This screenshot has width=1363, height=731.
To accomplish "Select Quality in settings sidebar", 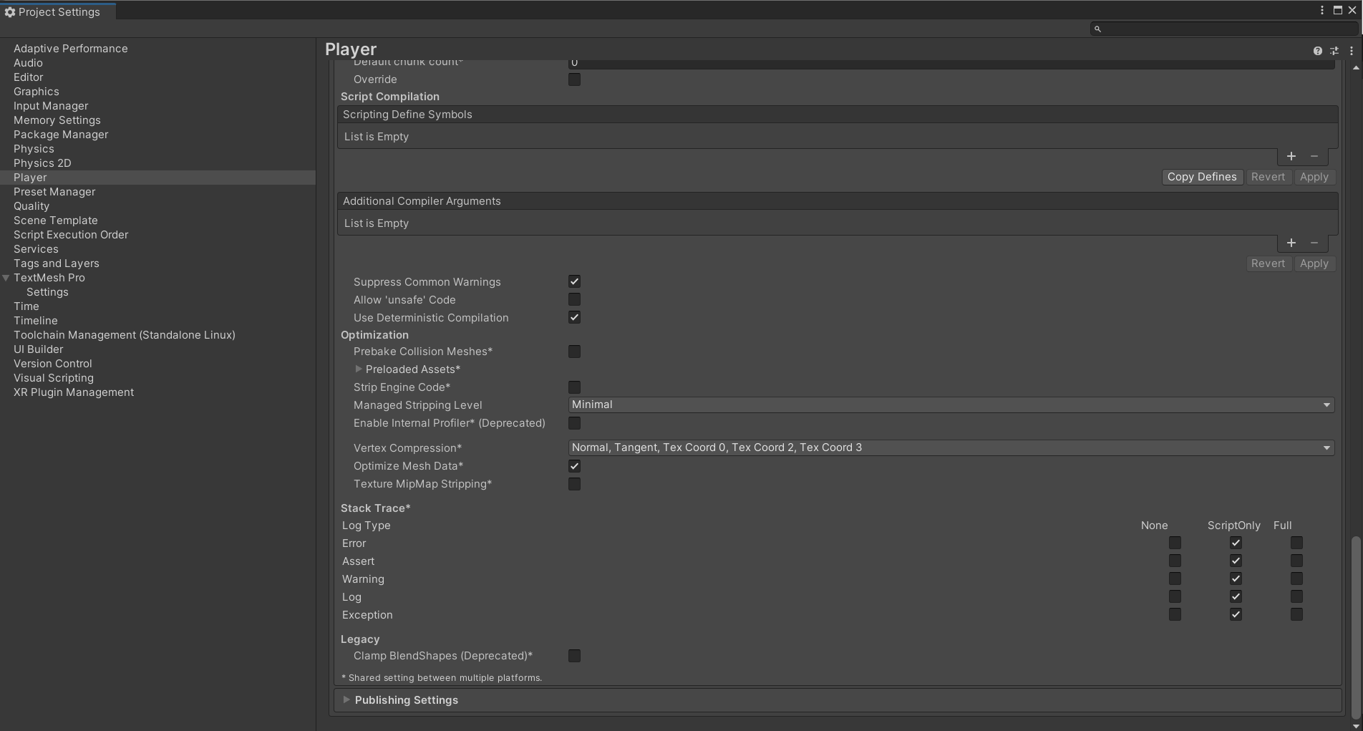I will (31, 206).
